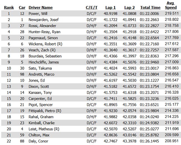Select Wickens, Robert (R) entry
The width and height of the screenshot is (181, 145).
point(45,44)
